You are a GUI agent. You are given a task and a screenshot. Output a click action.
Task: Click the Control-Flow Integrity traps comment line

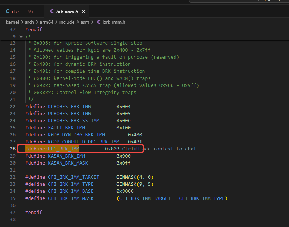82,93
